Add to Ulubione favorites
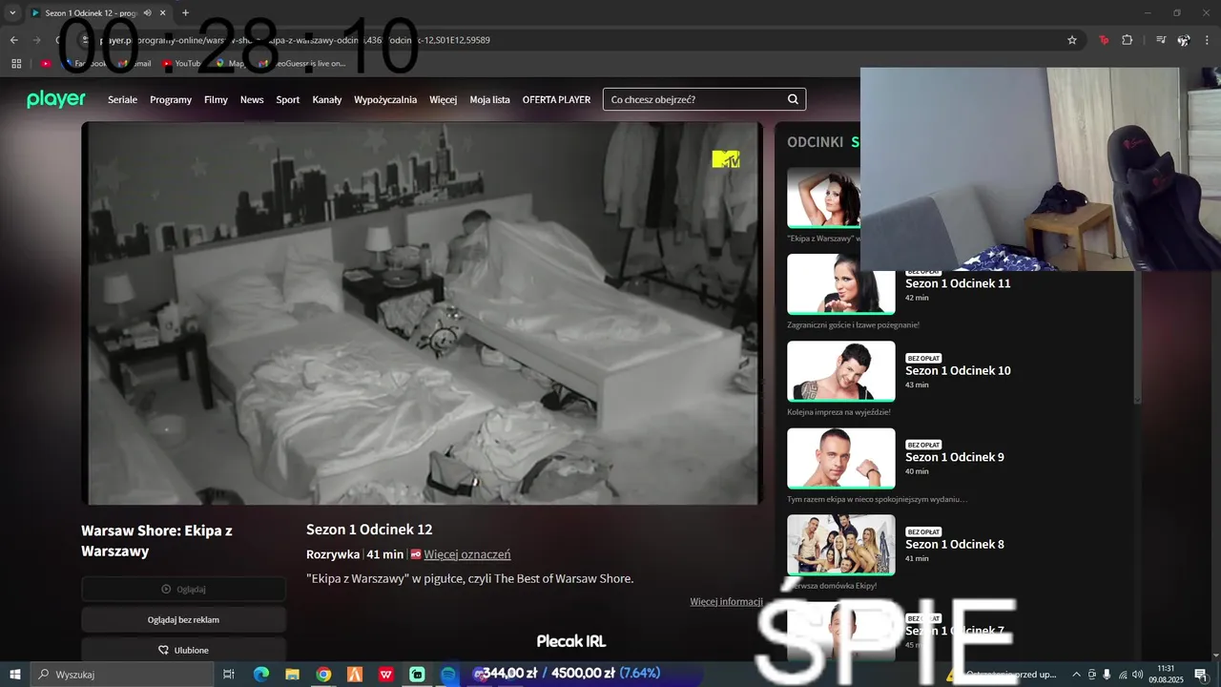Screen dimensions: 1221x687 pos(183,650)
